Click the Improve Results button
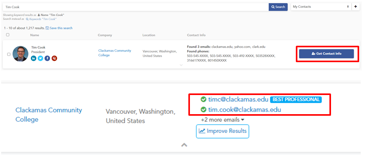The width and height of the screenshot is (365, 156). tap(222, 131)
